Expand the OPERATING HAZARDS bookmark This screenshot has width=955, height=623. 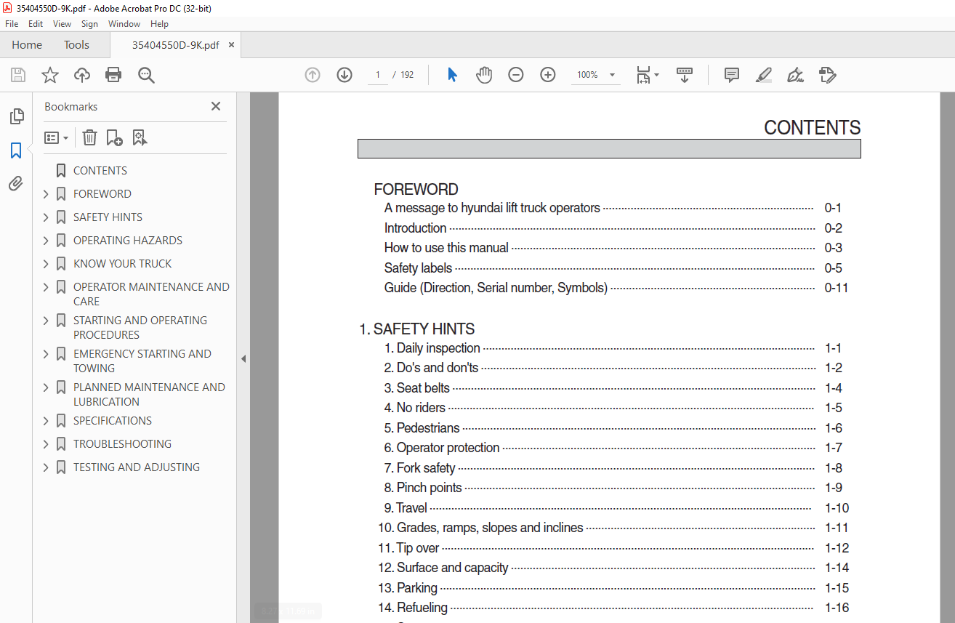click(x=47, y=241)
